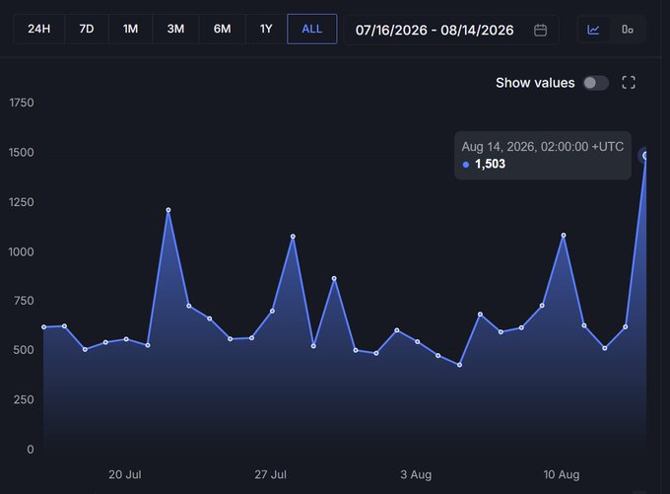Switch to line chart view
670x494 pixels.
pos(593,30)
